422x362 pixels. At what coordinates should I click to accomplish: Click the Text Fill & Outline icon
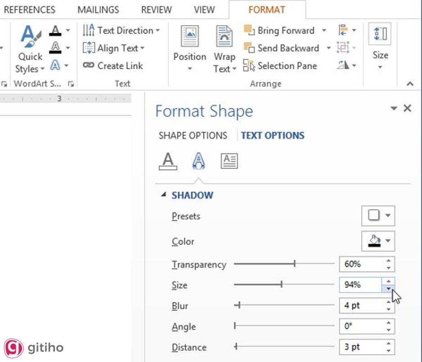pos(168,161)
